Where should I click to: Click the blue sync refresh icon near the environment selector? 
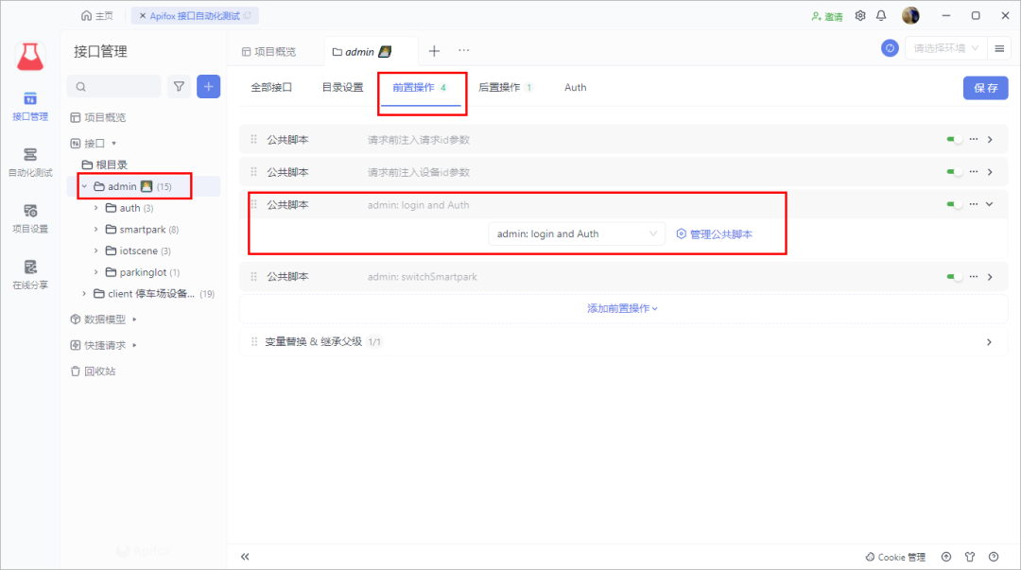click(x=889, y=47)
